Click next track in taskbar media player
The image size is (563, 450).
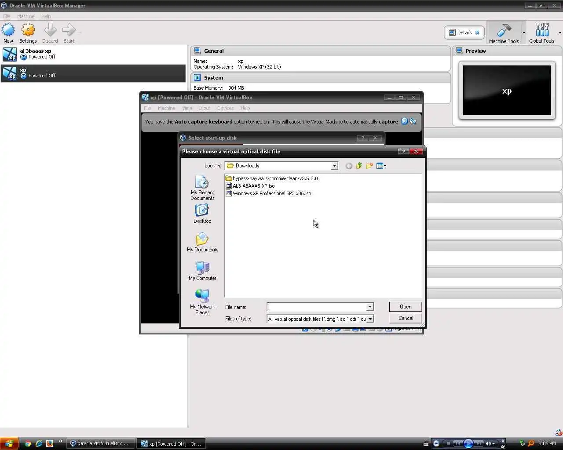click(x=478, y=443)
